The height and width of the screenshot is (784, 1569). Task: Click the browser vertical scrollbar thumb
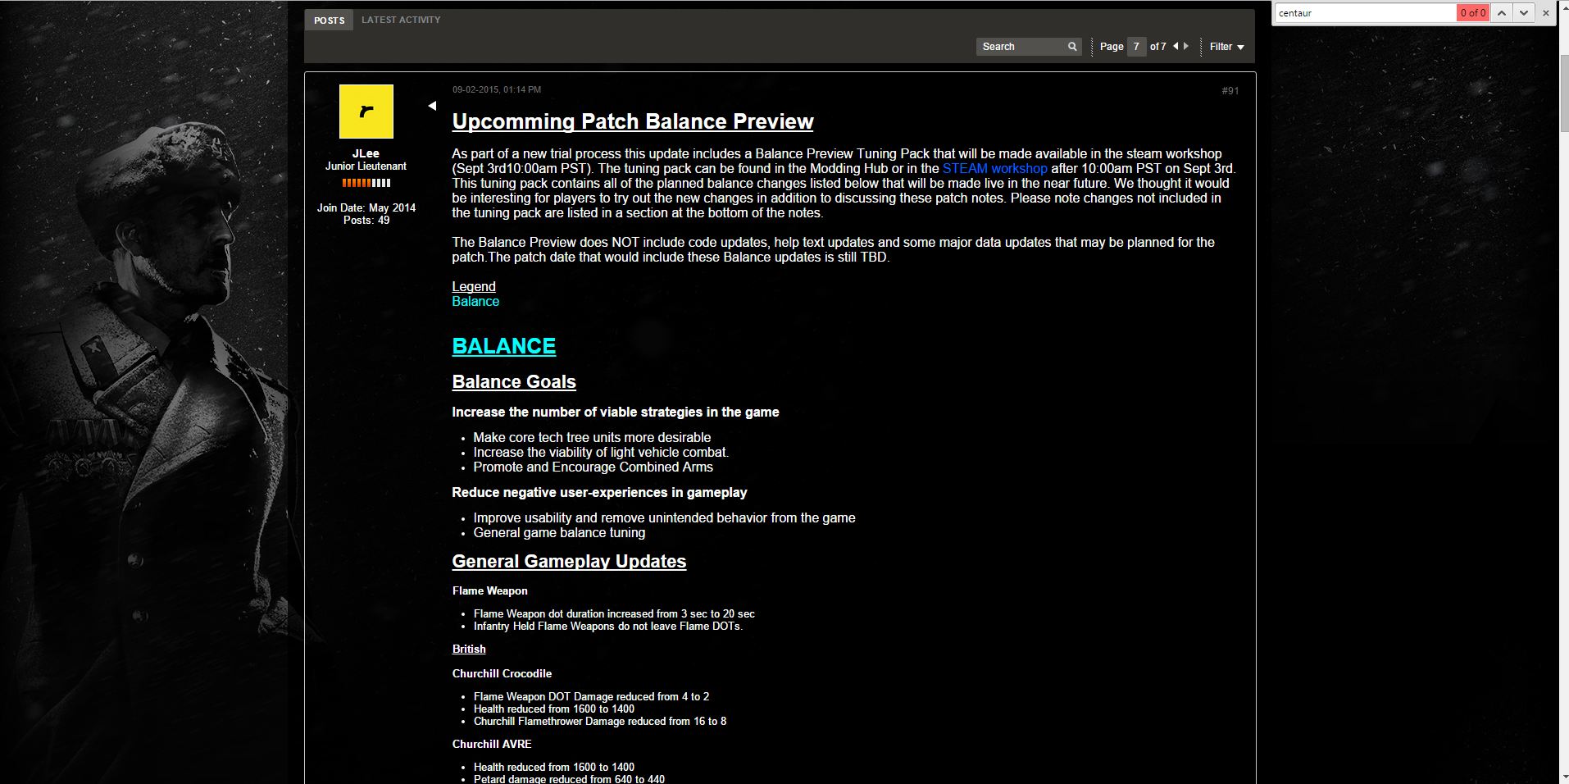(1564, 93)
